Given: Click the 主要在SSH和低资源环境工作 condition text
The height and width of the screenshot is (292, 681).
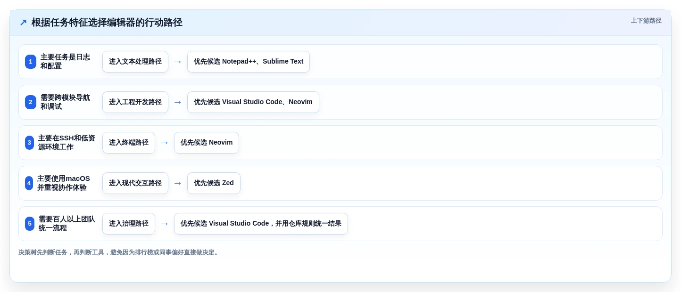Looking at the screenshot, I should (66, 143).
